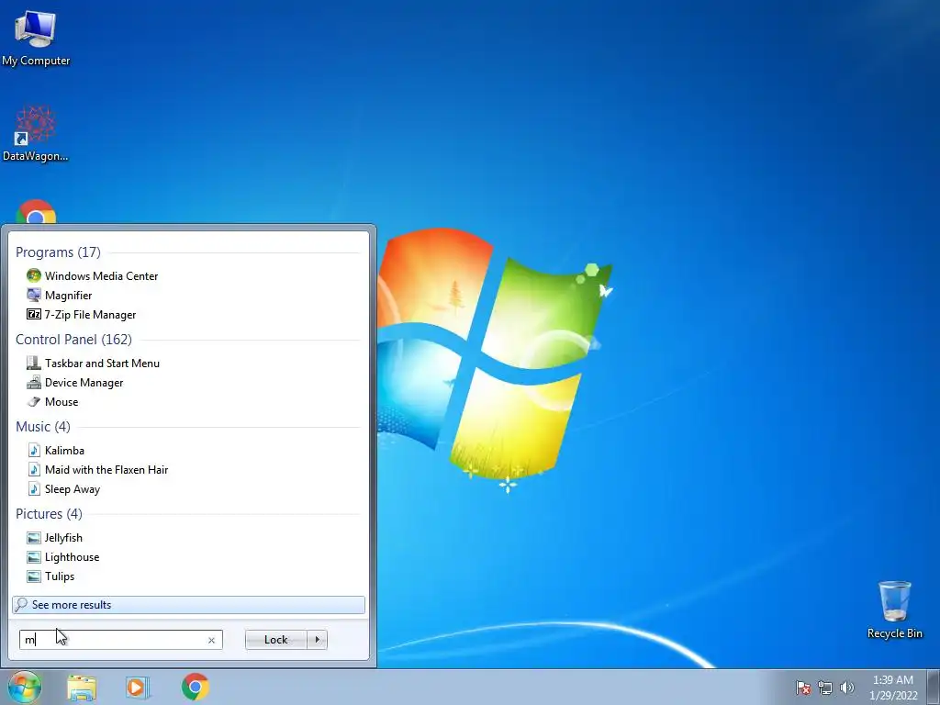The width and height of the screenshot is (940, 705).
Task: Open Taskbar and Start Menu text entry
Action: [x=102, y=364]
